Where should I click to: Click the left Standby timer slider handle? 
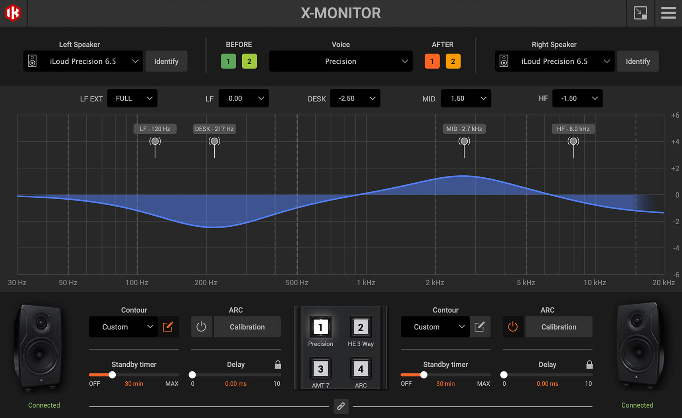[x=113, y=375]
